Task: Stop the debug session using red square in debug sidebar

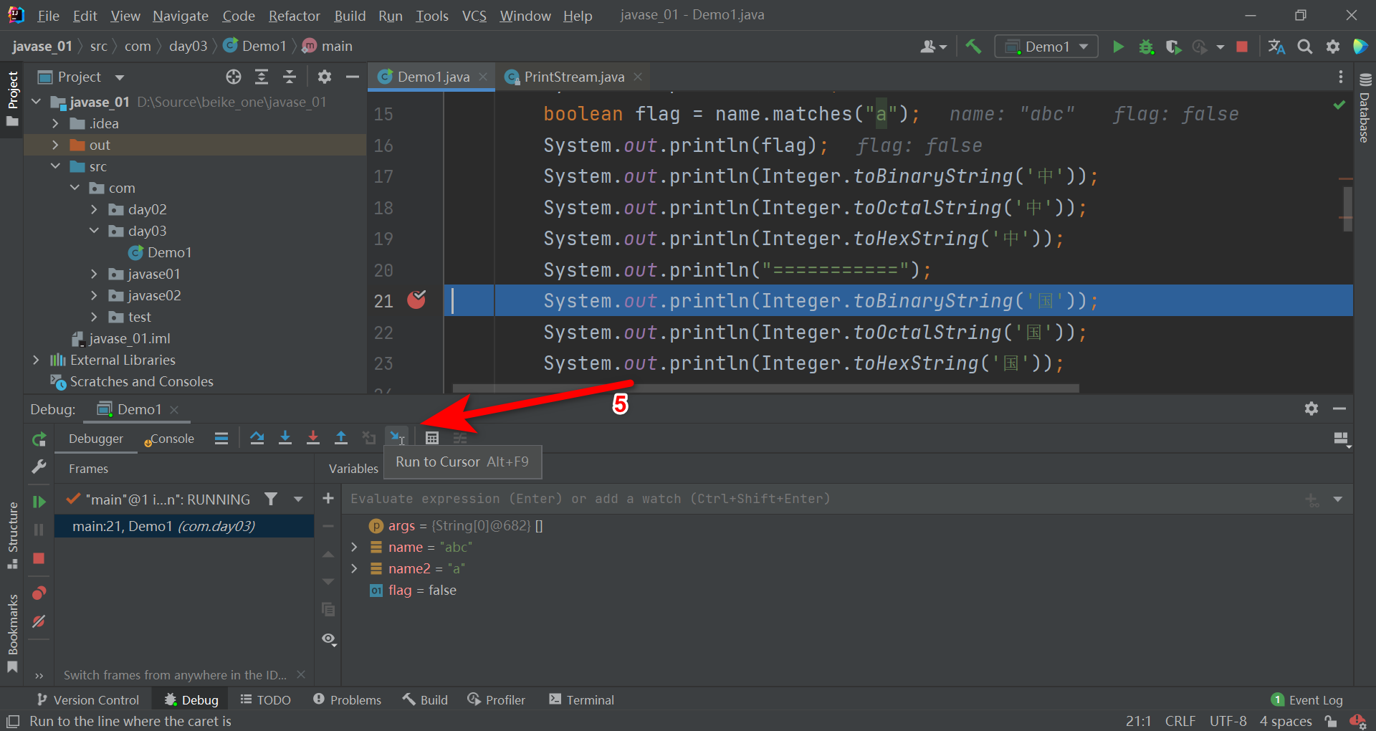Action: 39,558
